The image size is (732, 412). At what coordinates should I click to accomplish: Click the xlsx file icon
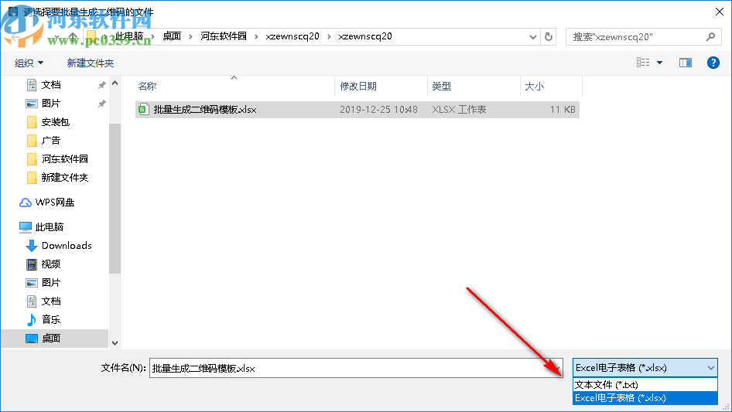(x=143, y=110)
